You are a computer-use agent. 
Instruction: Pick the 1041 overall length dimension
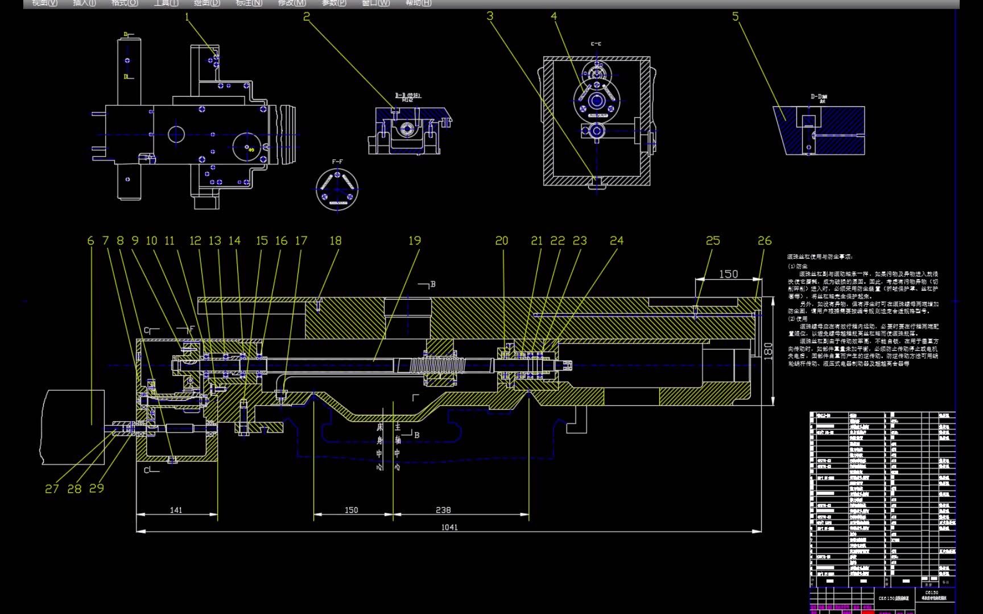point(449,528)
